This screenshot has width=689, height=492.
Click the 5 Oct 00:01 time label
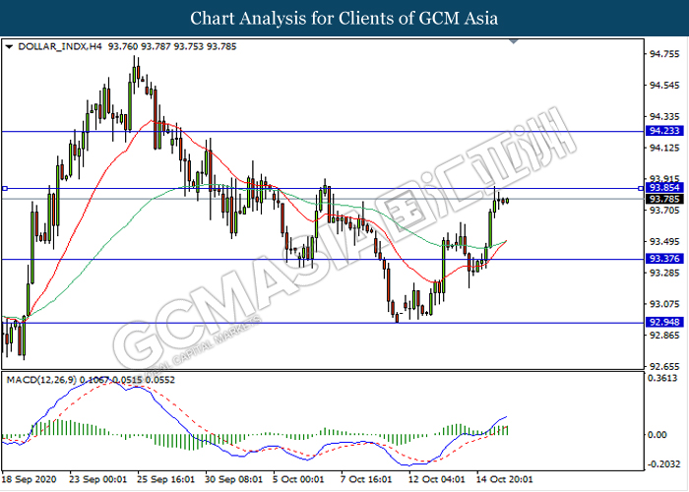pyautogui.click(x=298, y=479)
